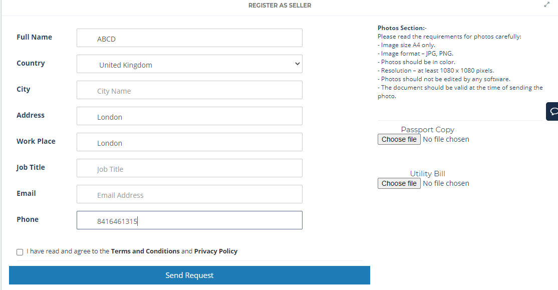
Task: Click the Email label
Action: (26, 193)
